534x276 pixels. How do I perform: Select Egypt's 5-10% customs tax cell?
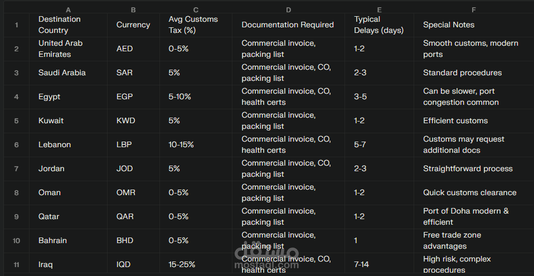(x=196, y=97)
